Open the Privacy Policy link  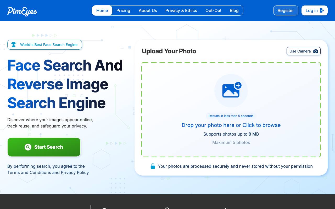pyautogui.click(x=75, y=172)
